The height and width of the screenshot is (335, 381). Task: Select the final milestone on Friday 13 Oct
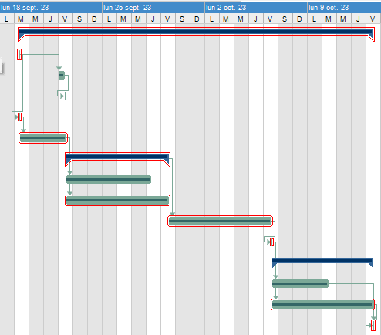tap(373, 325)
